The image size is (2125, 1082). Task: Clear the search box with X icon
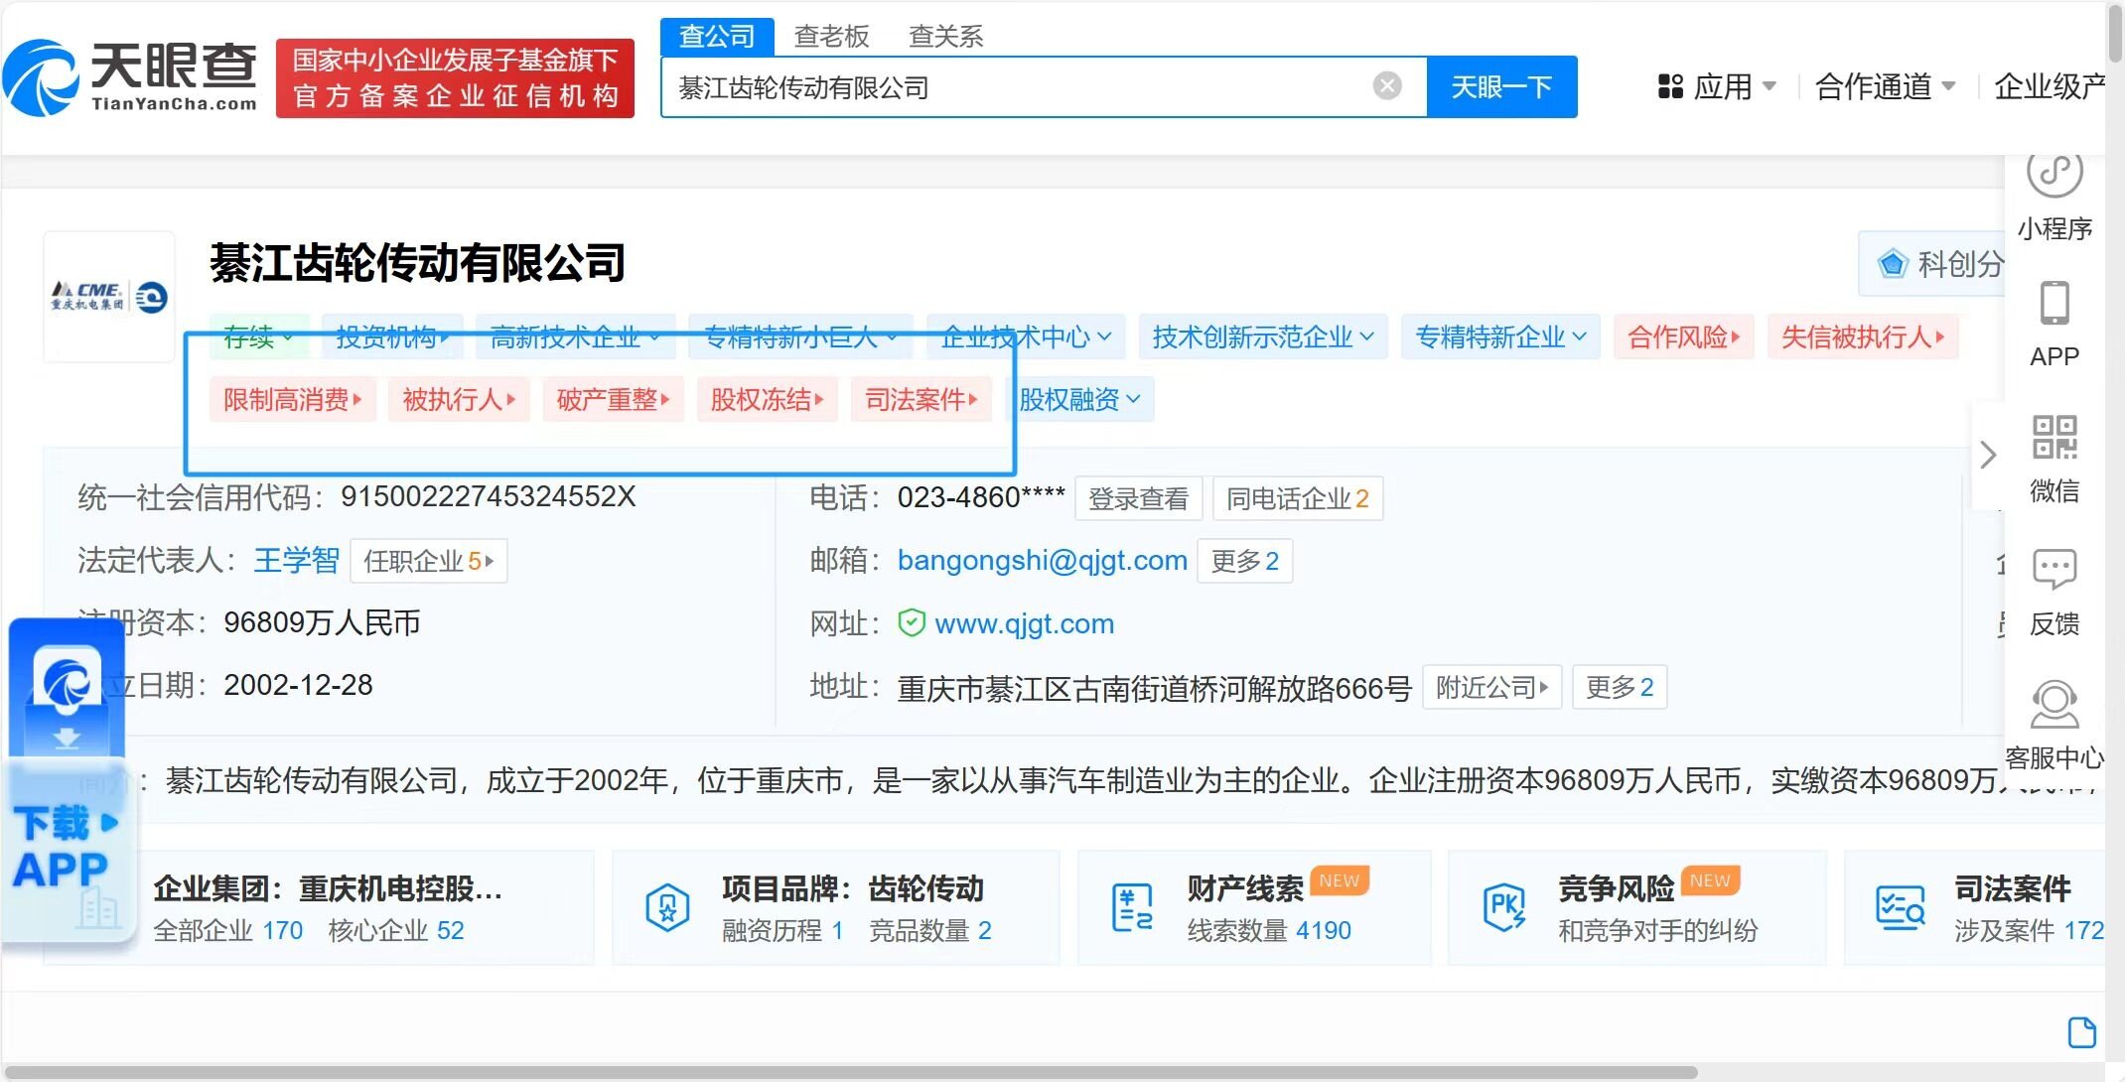click(x=1387, y=86)
